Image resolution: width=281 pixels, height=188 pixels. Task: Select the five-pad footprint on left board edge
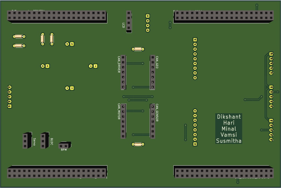[x=10, y=97]
